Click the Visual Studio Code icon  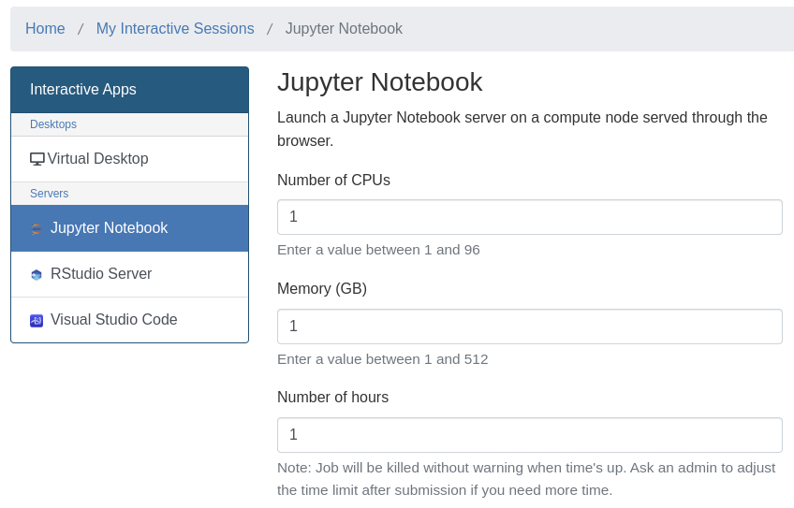pos(37,321)
